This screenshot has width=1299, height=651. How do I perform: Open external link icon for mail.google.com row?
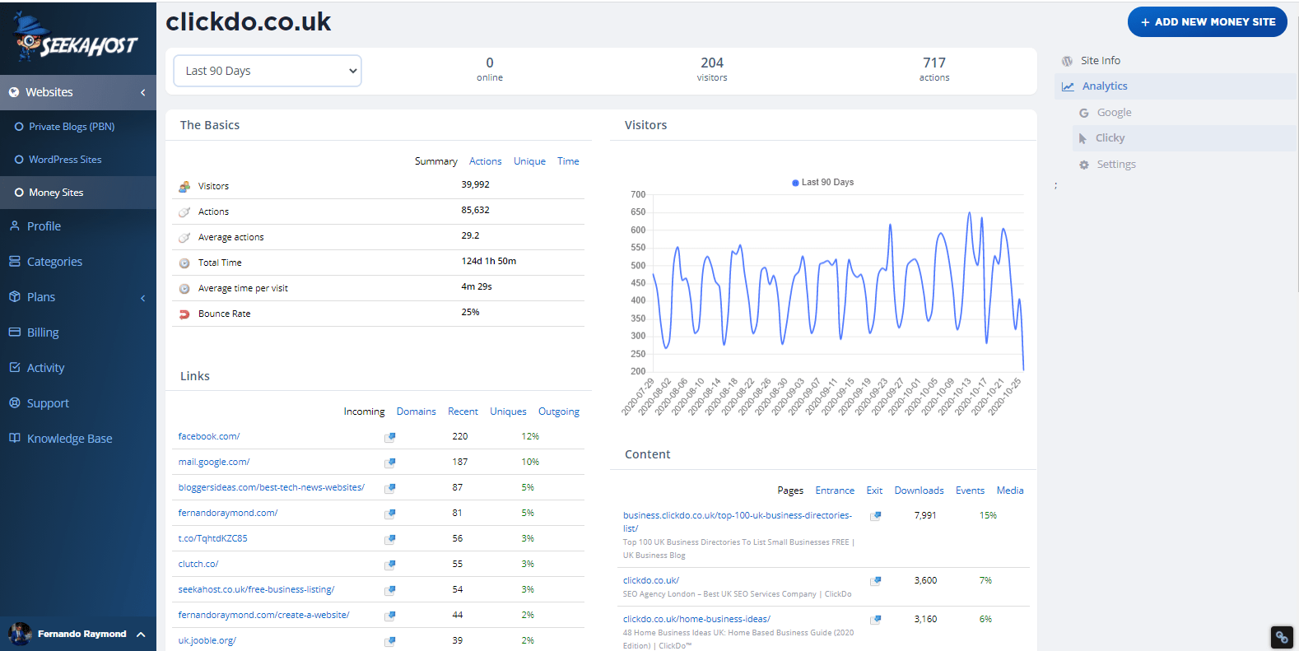(390, 463)
